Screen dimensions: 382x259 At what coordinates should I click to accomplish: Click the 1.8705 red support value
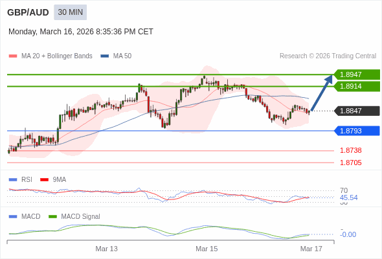click(351, 163)
